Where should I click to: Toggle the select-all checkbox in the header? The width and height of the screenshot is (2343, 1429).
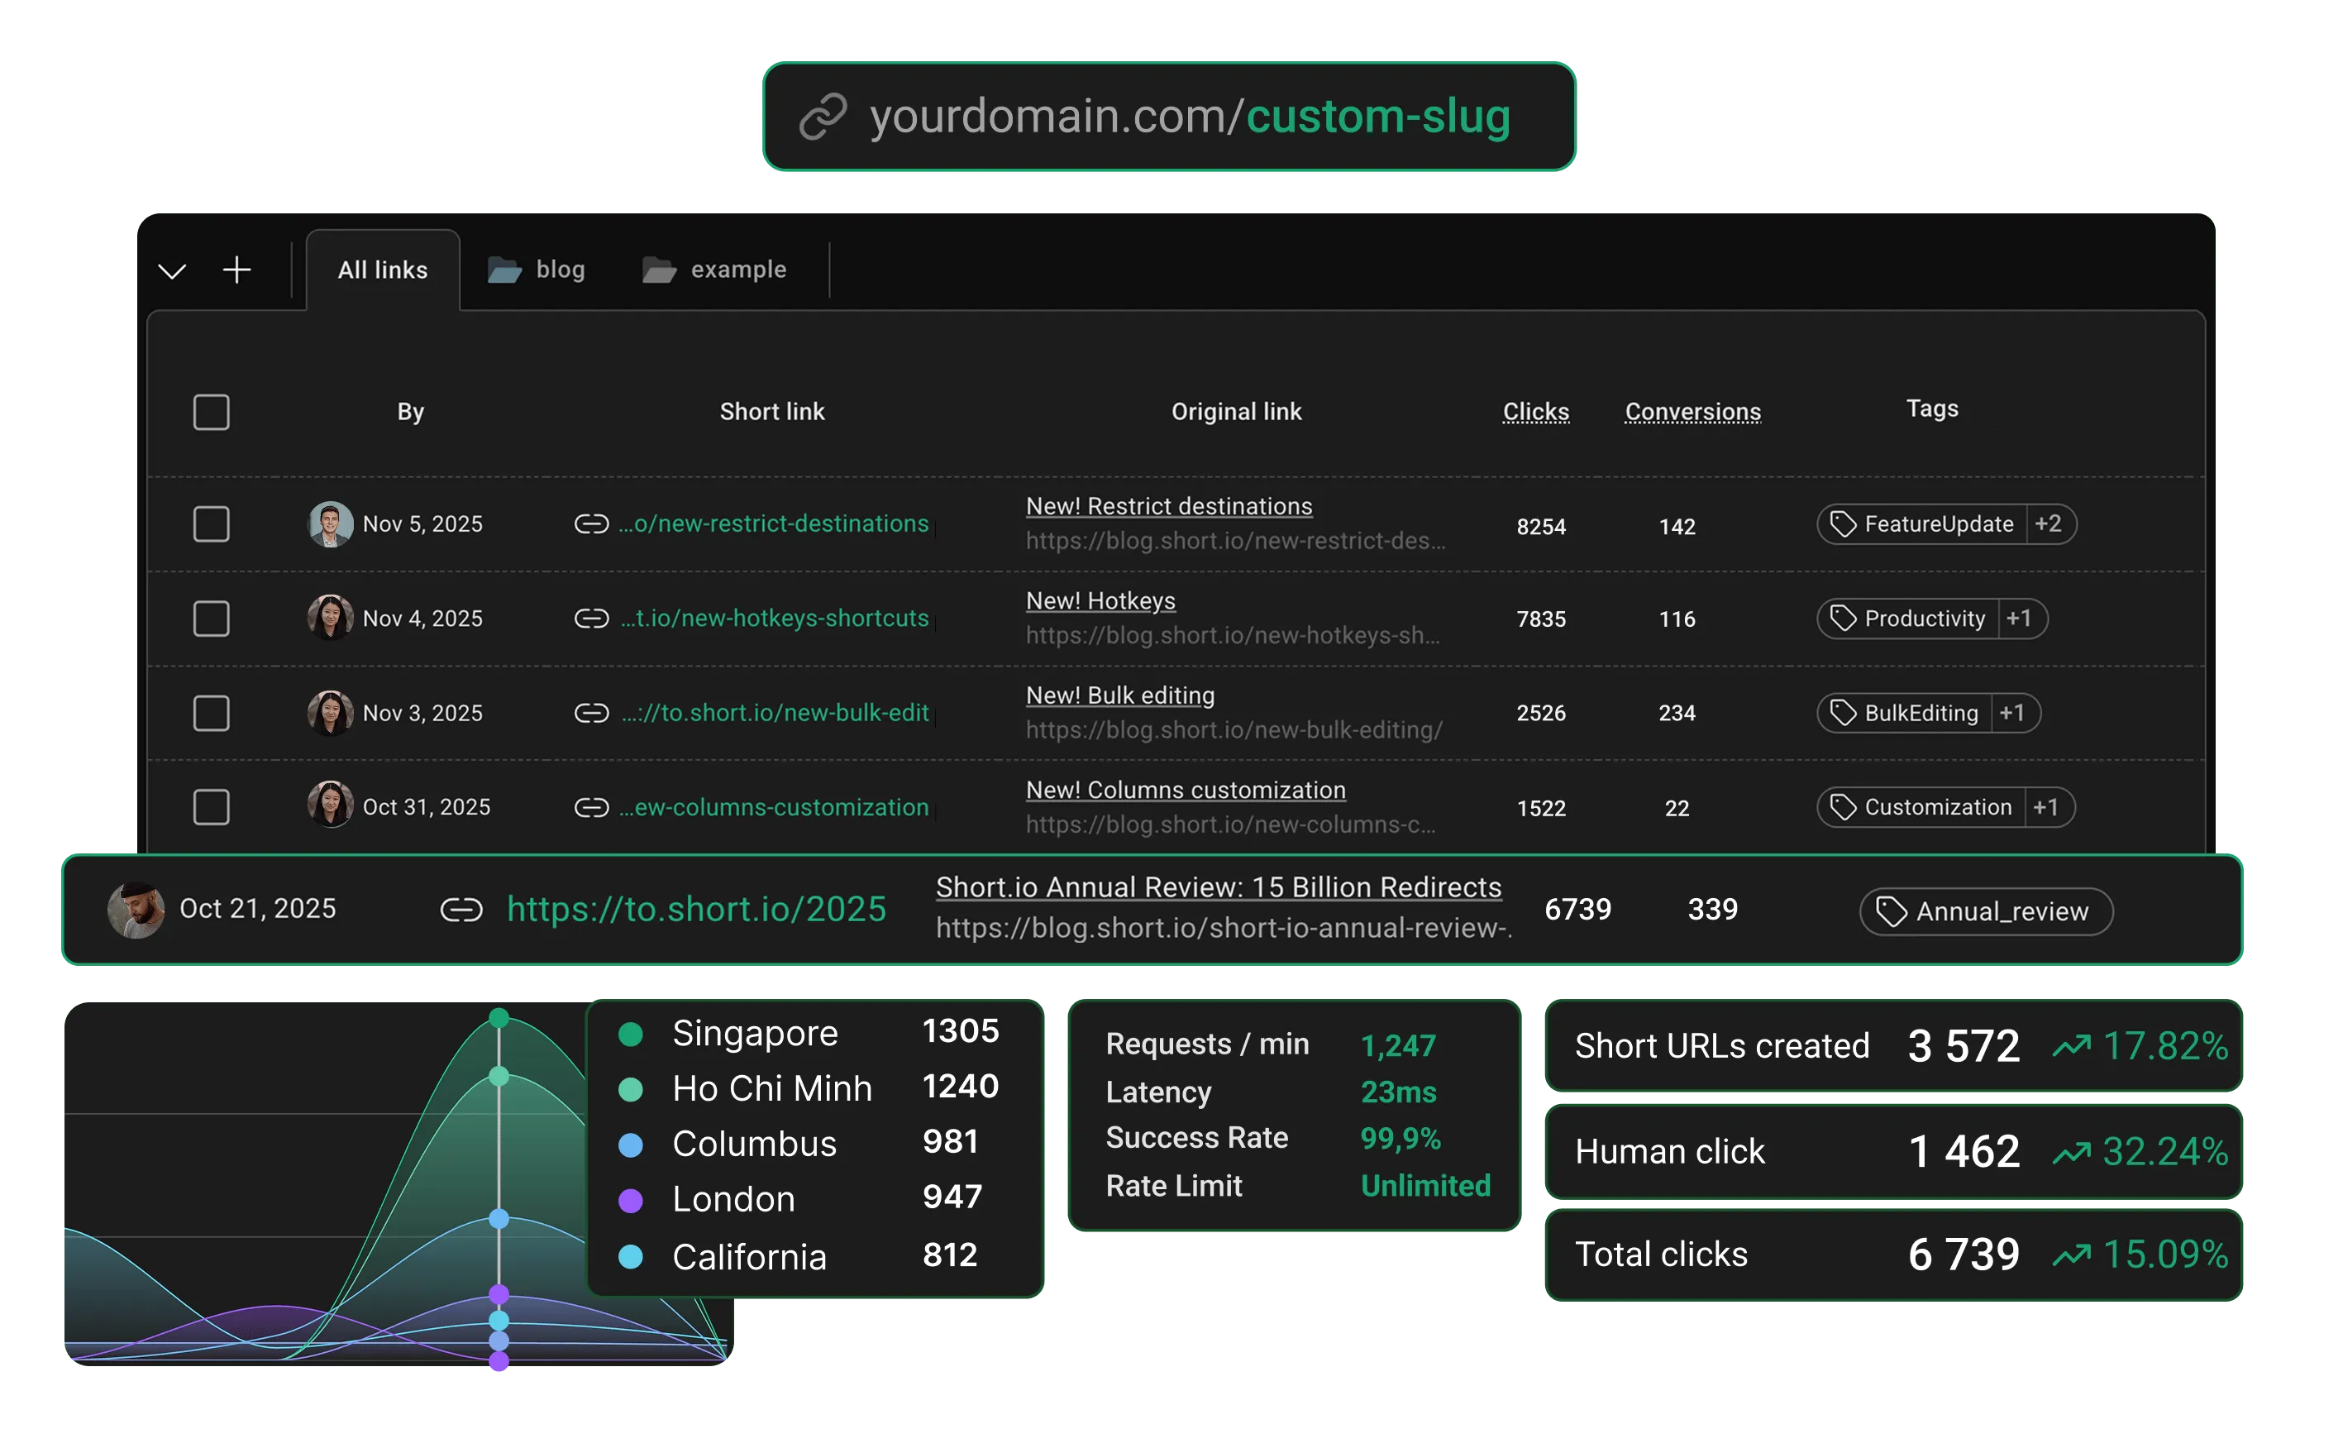tap(211, 411)
